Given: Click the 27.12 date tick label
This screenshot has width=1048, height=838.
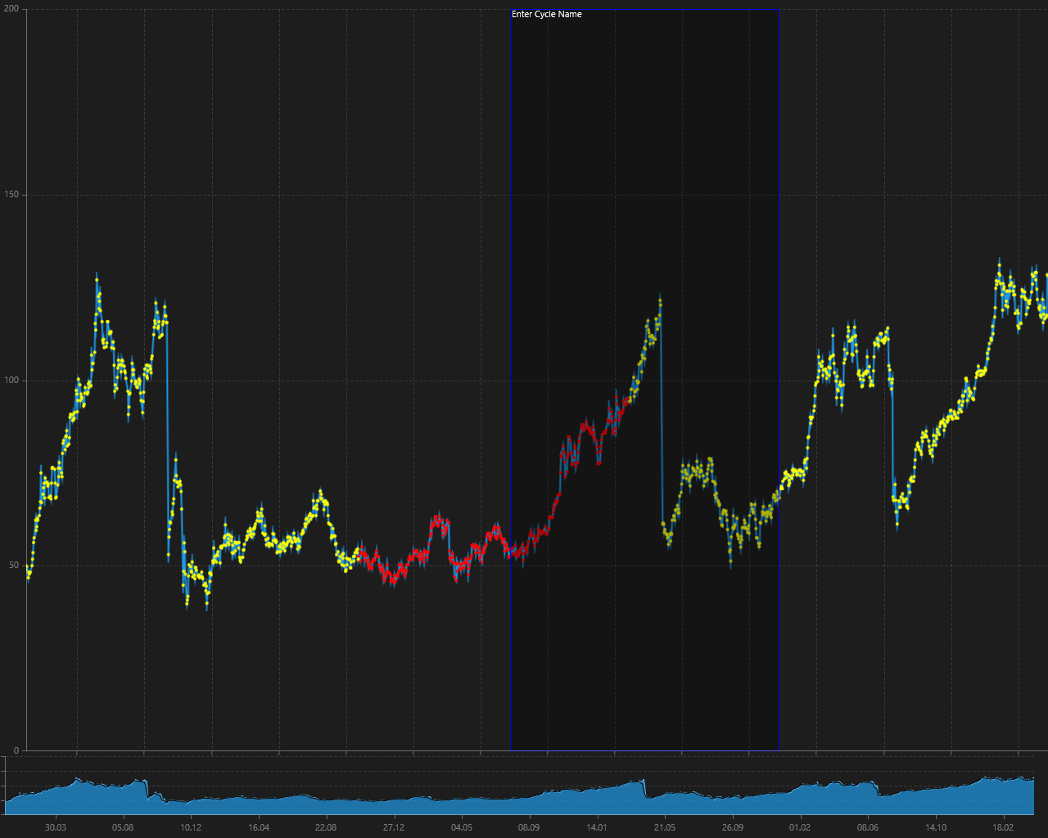Looking at the screenshot, I should pyautogui.click(x=394, y=827).
